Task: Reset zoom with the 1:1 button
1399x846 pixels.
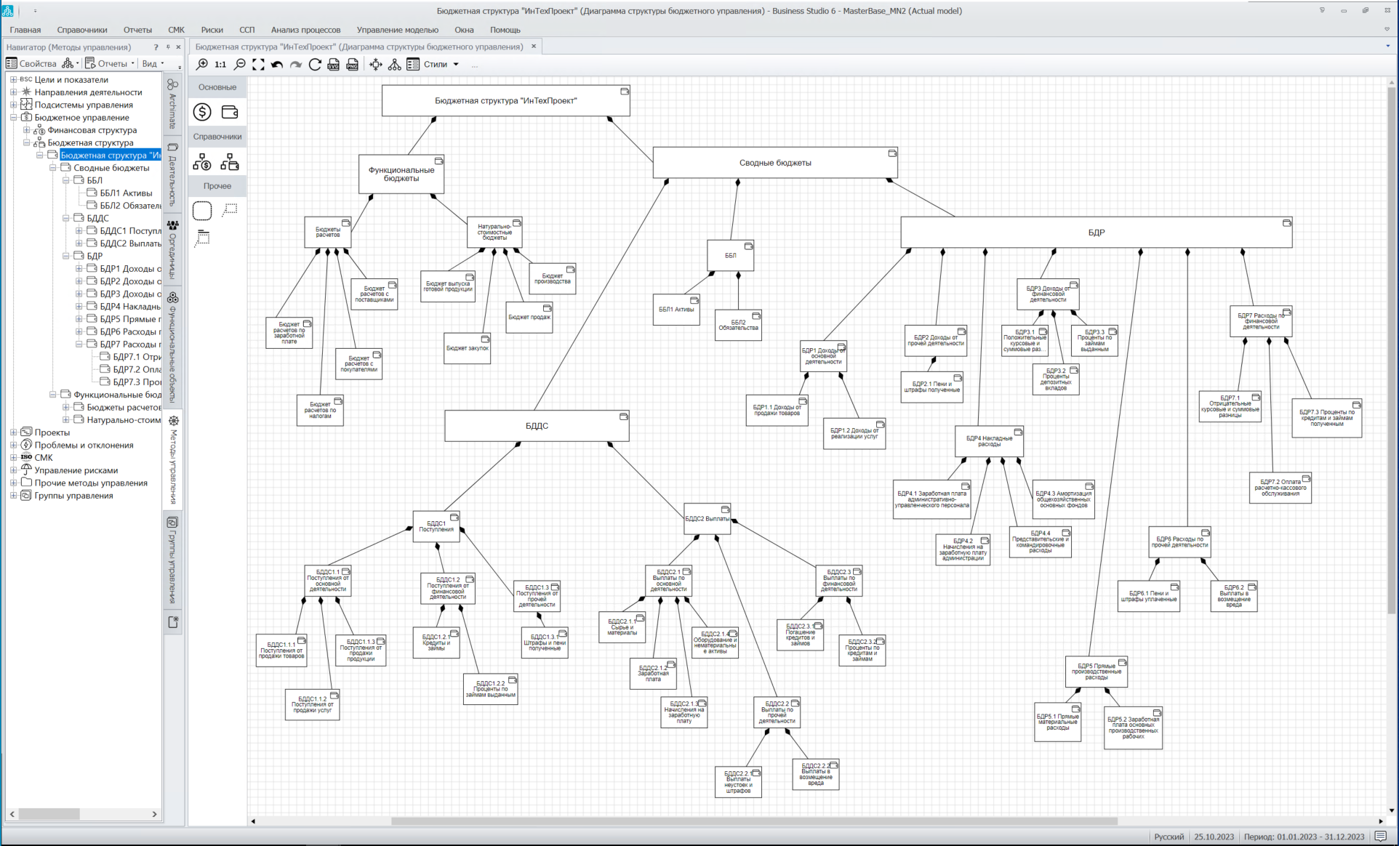Action: (220, 65)
